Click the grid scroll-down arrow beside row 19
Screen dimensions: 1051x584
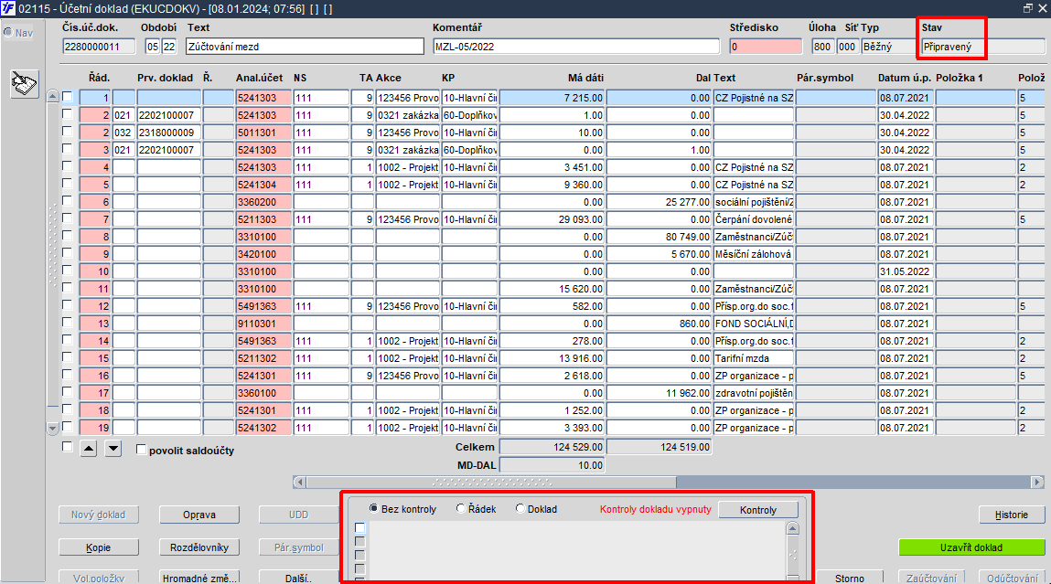point(53,428)
